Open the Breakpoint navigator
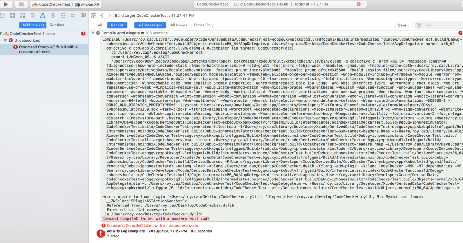The height and width of the screenshot is (243, 463). point(73,15)
